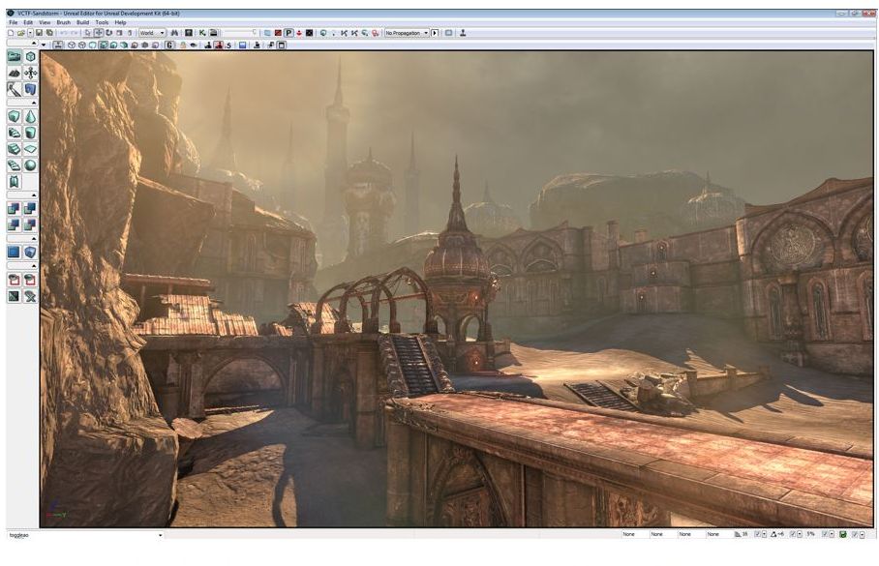Toggle the rightmost status bar checkbox
This screenshot has height=566, width=879.
click(x=855, y=534)
